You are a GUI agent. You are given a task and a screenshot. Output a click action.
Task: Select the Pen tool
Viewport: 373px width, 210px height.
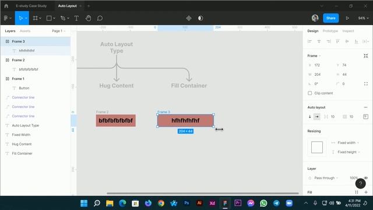coord(63,18)
